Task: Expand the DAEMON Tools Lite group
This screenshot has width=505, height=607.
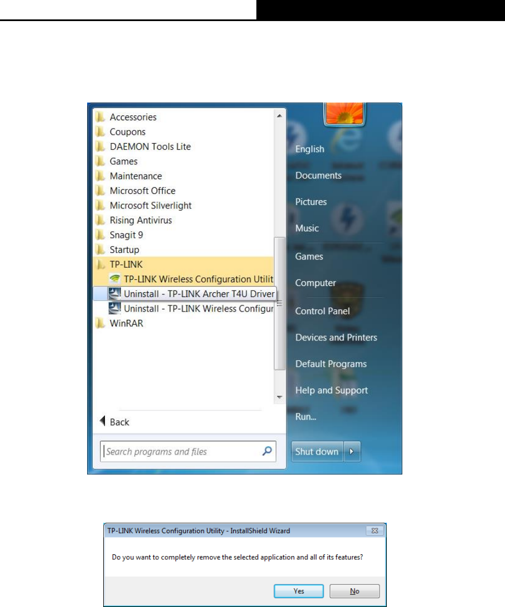Action: coord(183,146)
